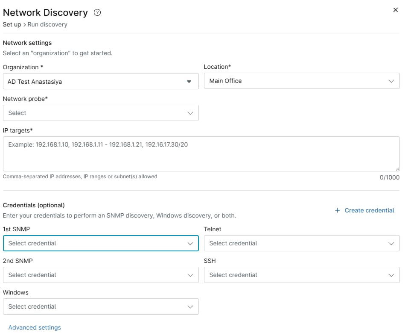
Task: Click the Windows dropdown chevron icon
Action: coord(190,306)
